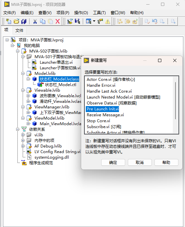Open the Filter View dropdown arrow
Screen dimensions: 185x227
tap(94, 21)
